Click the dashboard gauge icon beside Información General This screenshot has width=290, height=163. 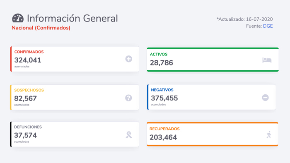click(18, 18)
